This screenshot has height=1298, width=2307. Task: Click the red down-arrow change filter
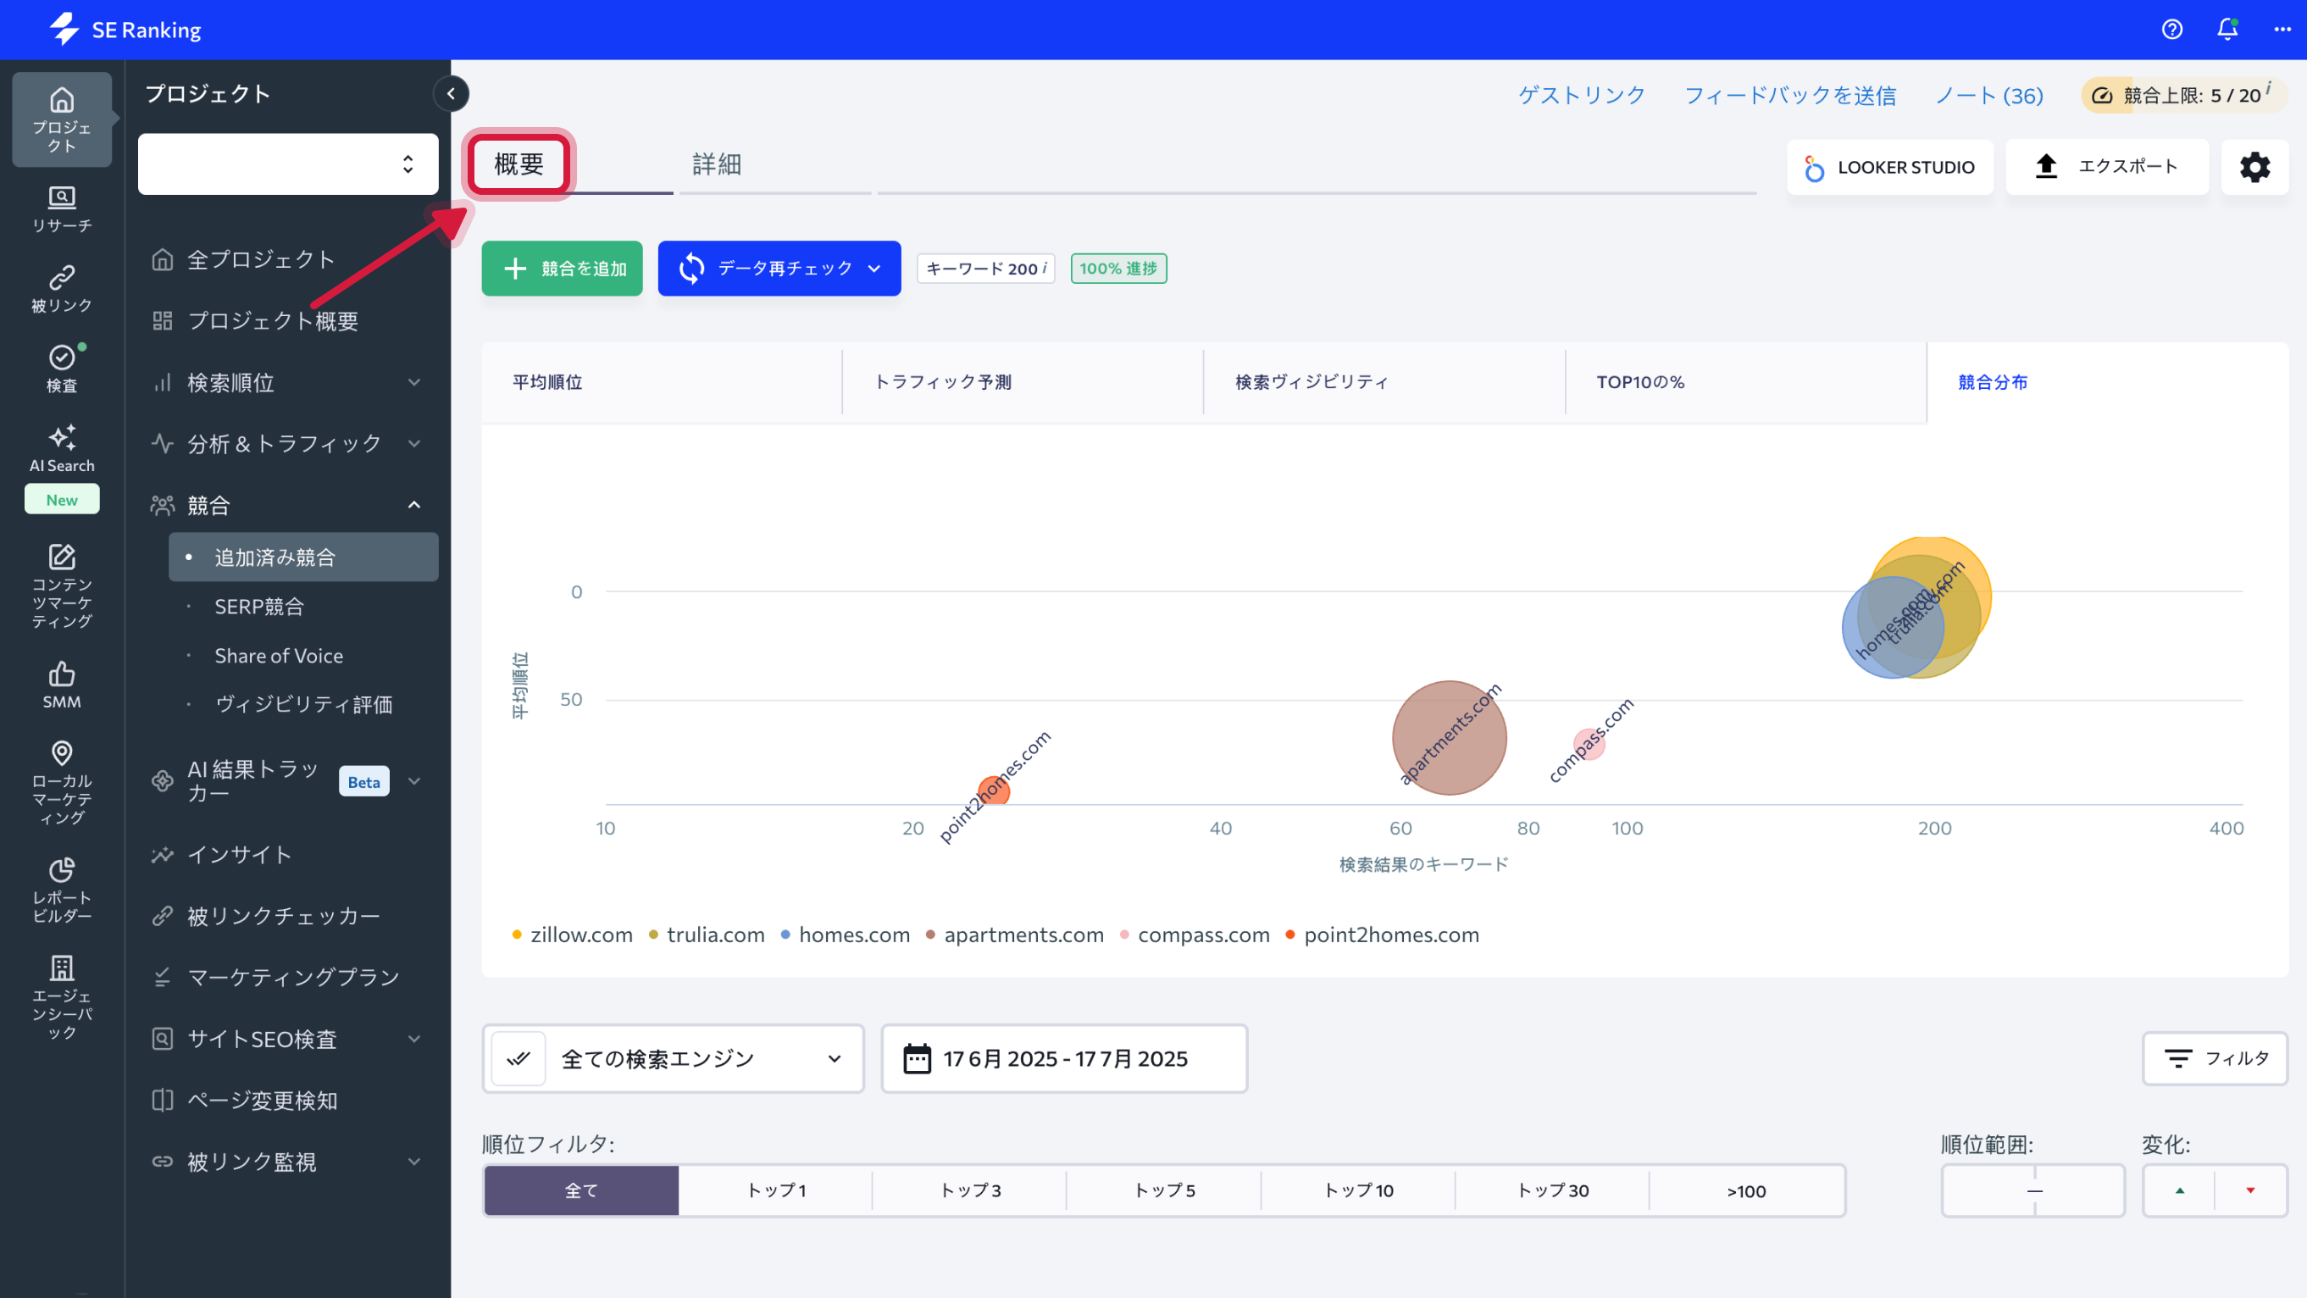click(2250, 1190)
